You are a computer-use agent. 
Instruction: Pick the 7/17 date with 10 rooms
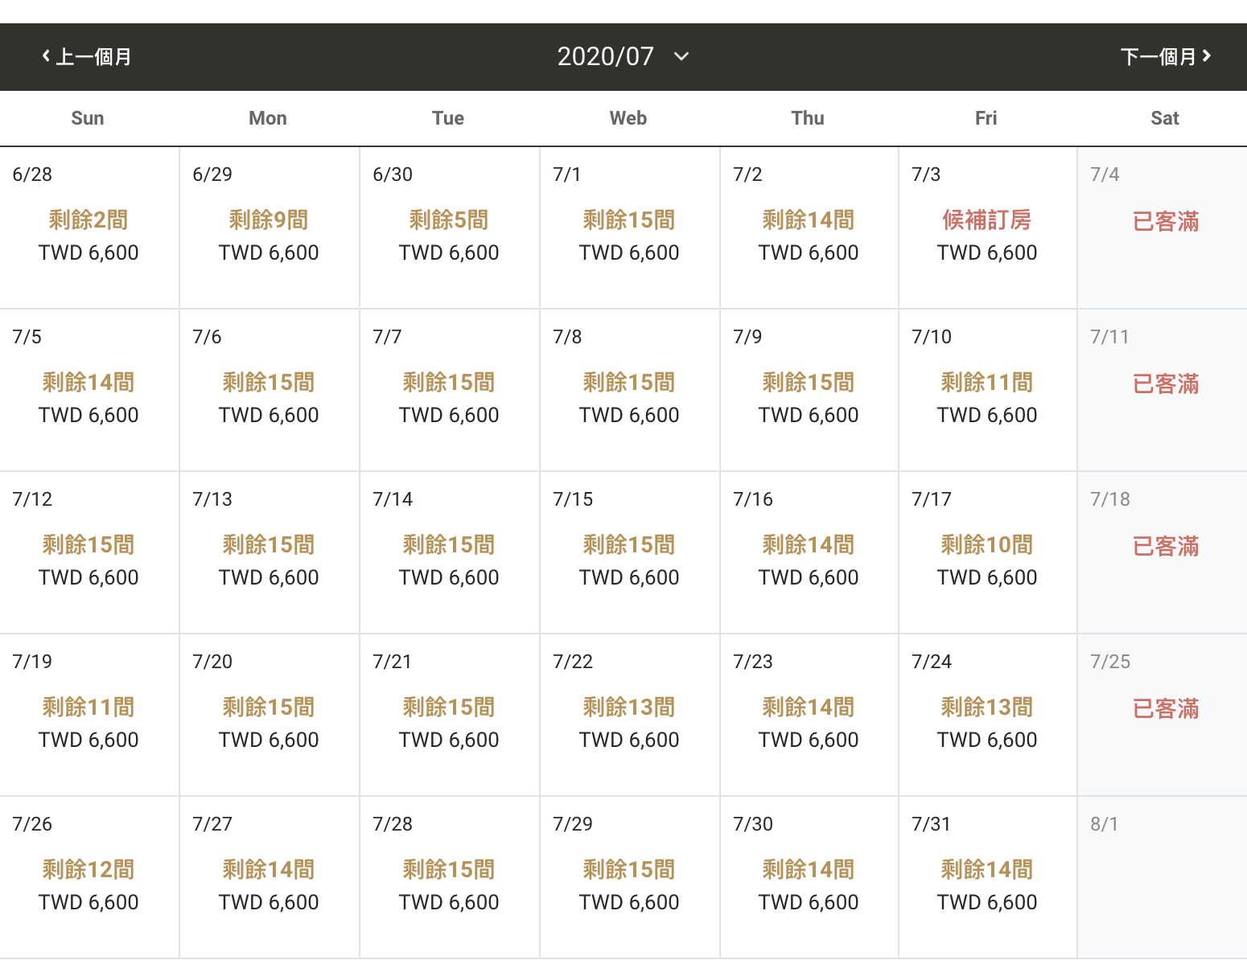point(987,552)
